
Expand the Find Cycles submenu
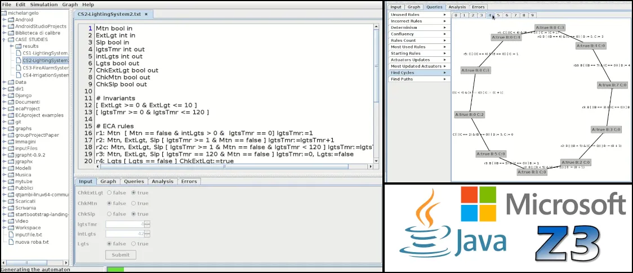(x=419, y=73)
